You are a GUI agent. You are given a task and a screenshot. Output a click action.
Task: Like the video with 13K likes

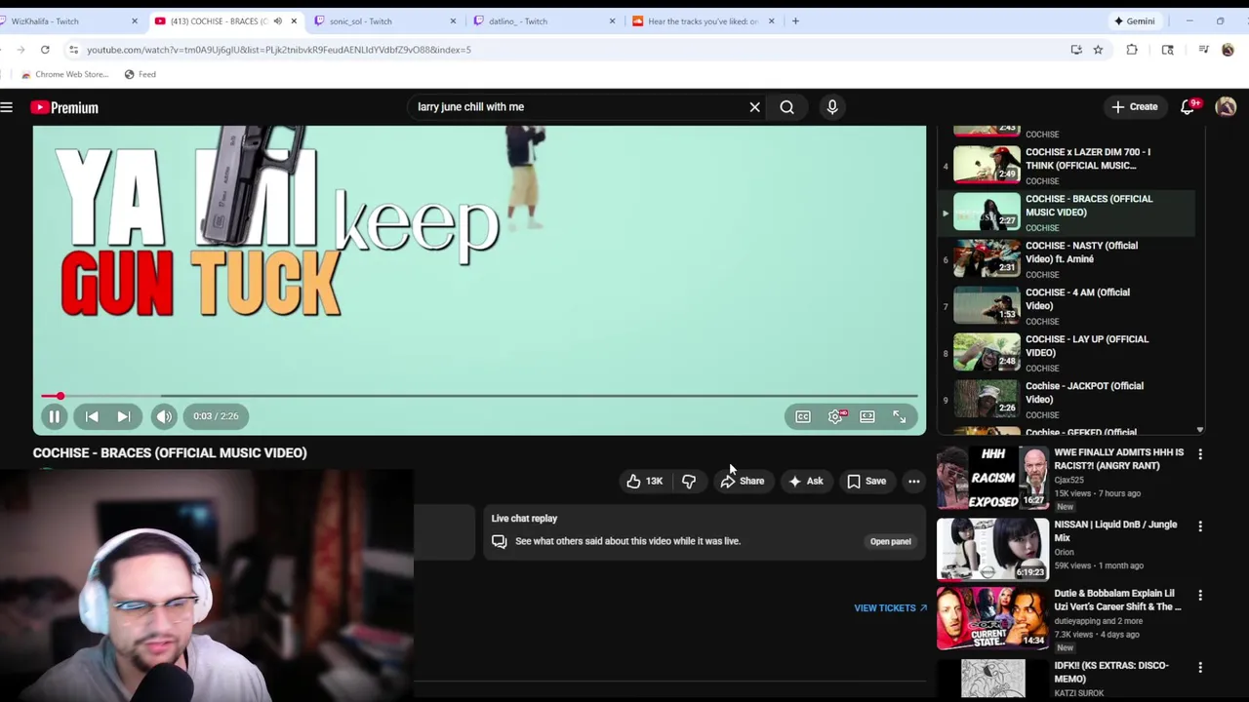[644, 481]
